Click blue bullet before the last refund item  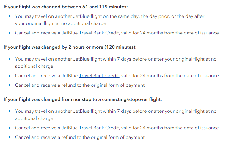point(10,137)
